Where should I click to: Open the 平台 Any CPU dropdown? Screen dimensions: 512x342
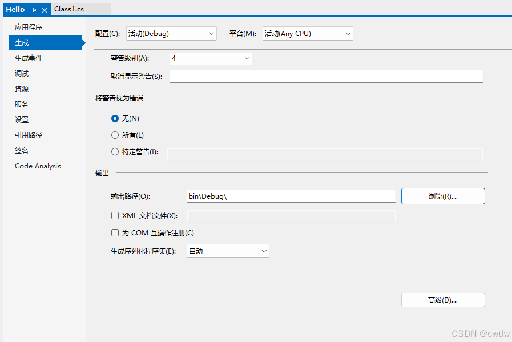click(x=307, y=33)
